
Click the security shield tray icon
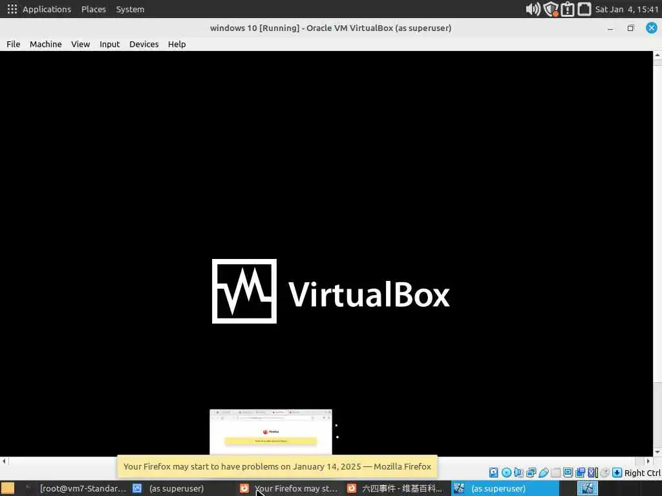click(x=551, y=9)
